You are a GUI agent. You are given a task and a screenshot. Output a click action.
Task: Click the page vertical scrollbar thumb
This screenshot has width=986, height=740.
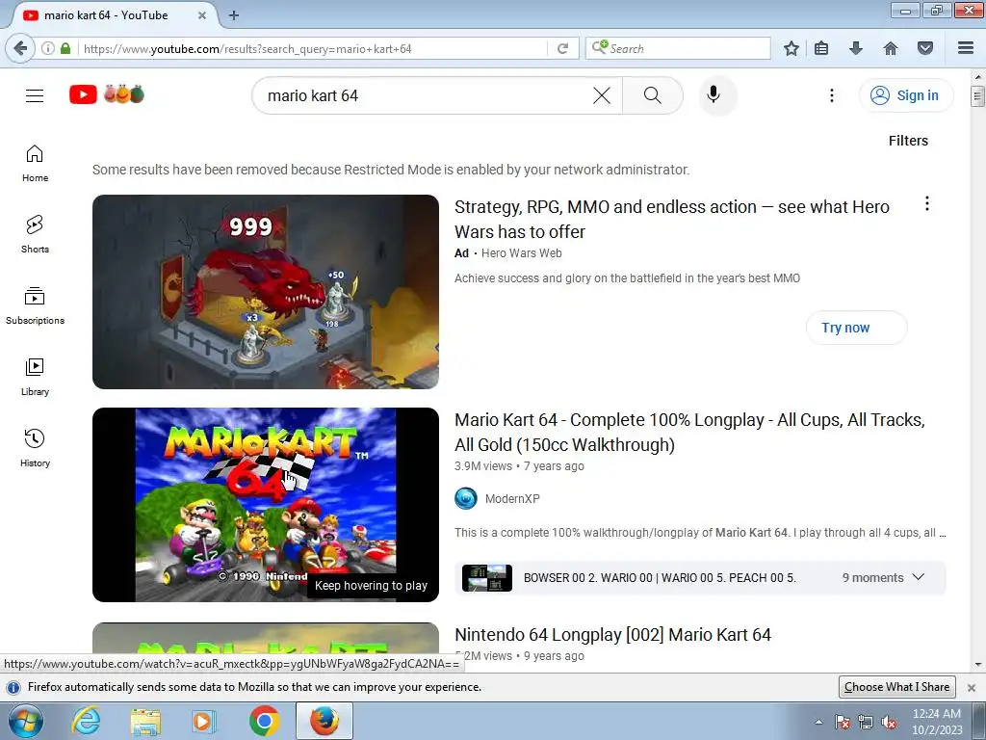(x=977, y=96)
